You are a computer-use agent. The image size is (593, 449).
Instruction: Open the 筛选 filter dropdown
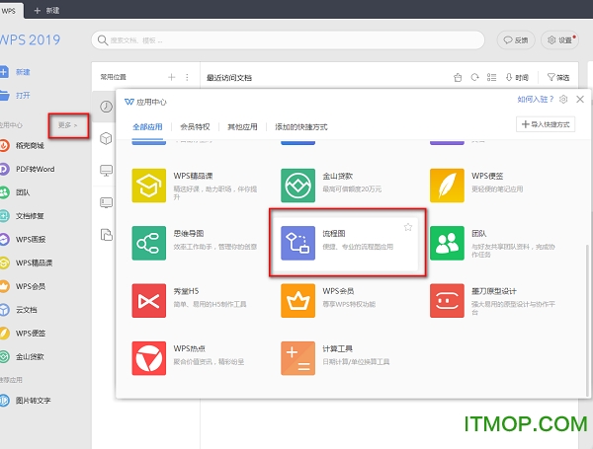click(555, 77)
